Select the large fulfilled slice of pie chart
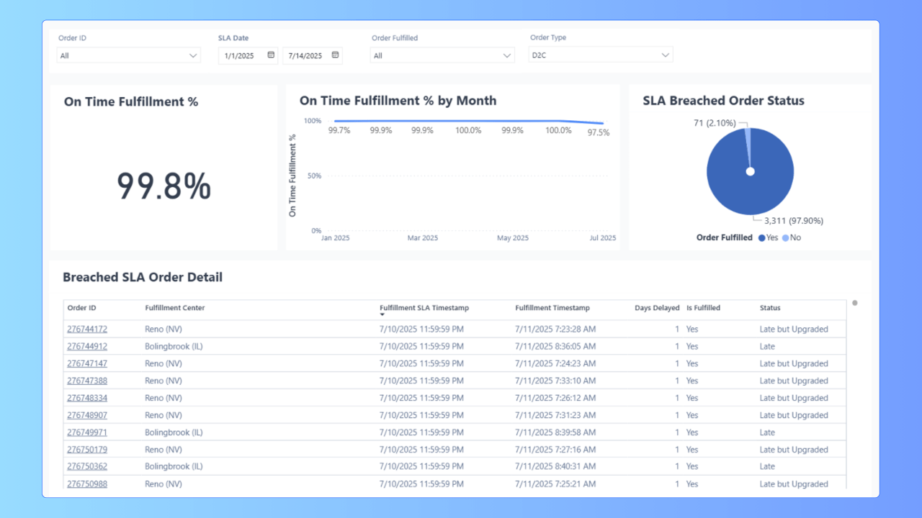This screenshot has height=518, width=922. 753,187
